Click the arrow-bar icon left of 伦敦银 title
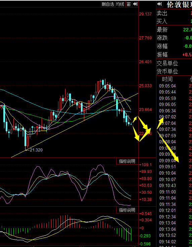Image resolution: width=192 pixels, height=247 pixels. [160, 4]
